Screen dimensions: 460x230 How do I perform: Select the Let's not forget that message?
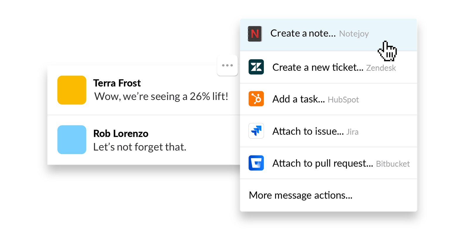(140, 147)
